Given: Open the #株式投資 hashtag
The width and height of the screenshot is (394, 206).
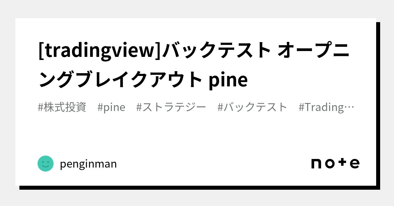Looking at the screenshot, I should [x=62, y=107].
